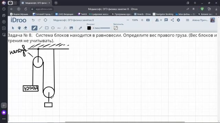Click the 132% zoom level value

(135, 20)
